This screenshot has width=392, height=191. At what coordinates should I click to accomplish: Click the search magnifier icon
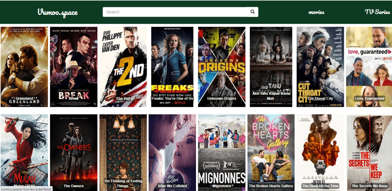click(x=253, y=12)
